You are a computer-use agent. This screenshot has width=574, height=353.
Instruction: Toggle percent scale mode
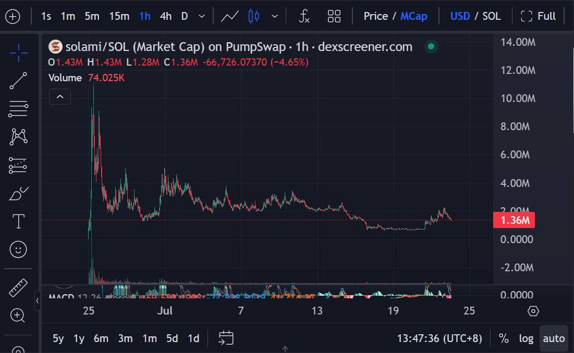(504, 338)
